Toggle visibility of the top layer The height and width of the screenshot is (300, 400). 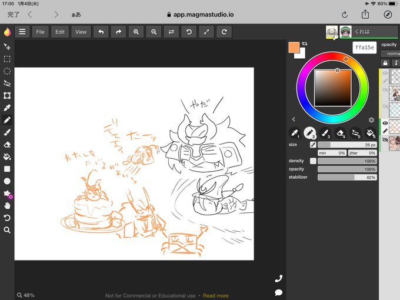pyautogui.click(x=385, y=73)
